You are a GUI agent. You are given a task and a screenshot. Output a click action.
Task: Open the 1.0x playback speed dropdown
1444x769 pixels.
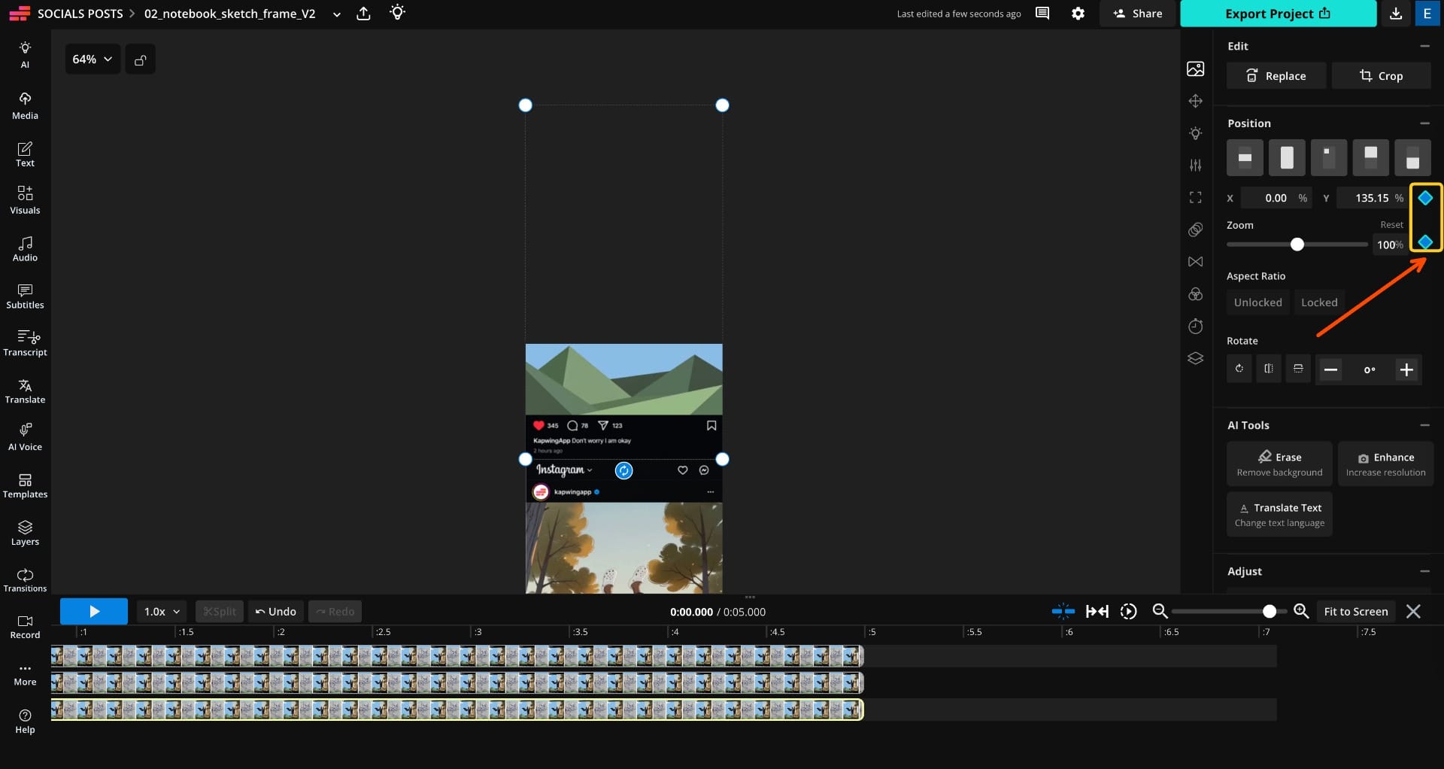[162, 612]
